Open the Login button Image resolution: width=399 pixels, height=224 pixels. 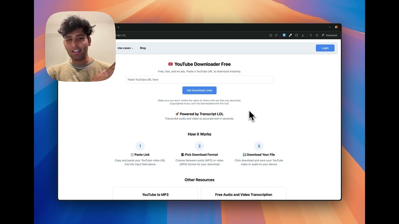[325, 48]
